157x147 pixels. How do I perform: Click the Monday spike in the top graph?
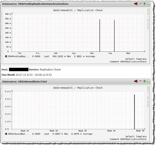tap(100, 35)
